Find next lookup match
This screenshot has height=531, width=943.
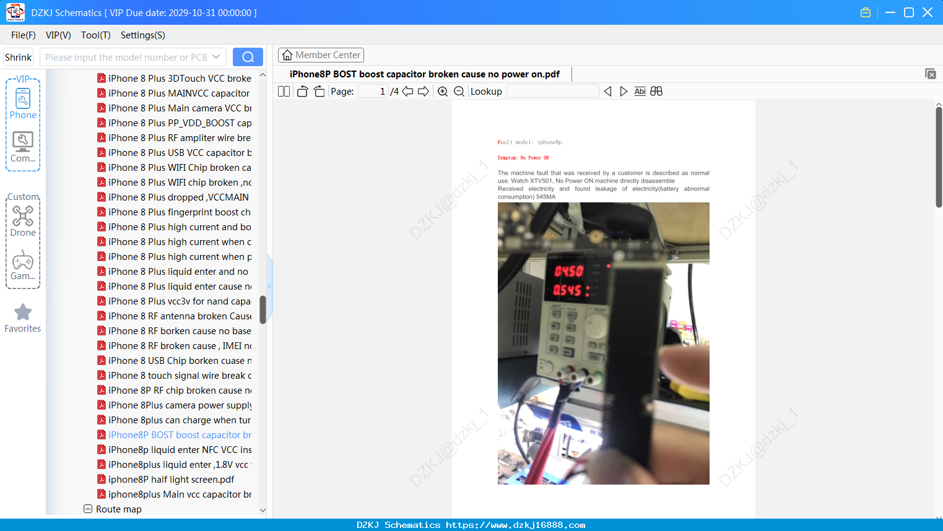pyautogui.click(x=624, y=92)
